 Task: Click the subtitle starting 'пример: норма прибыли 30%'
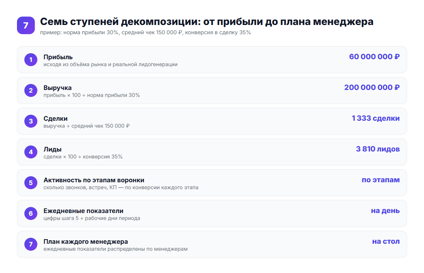[145, 32]
